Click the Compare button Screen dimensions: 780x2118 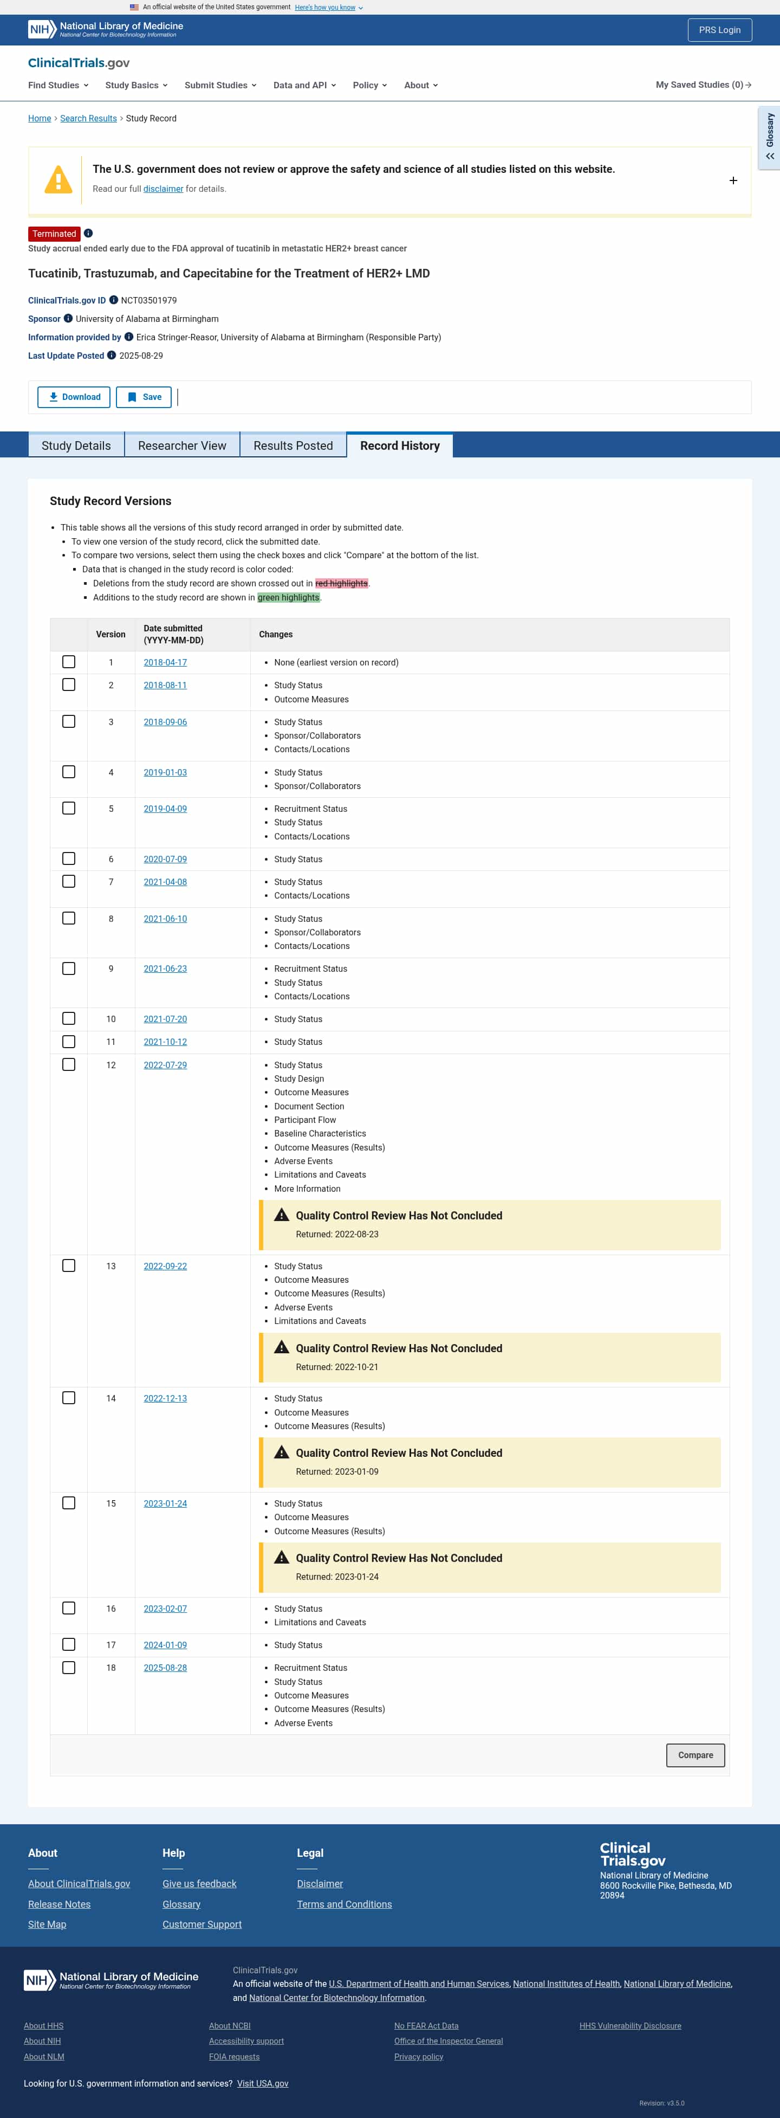[x=695, y=1754]
